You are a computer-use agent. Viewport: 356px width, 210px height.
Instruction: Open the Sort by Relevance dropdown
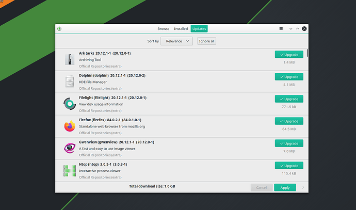[x=176, y=41]
